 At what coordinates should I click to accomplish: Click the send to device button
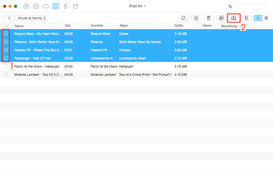tap(246, 18)
